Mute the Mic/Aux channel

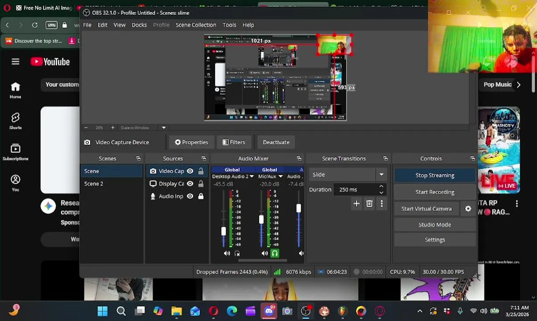(x=264, y=253)
